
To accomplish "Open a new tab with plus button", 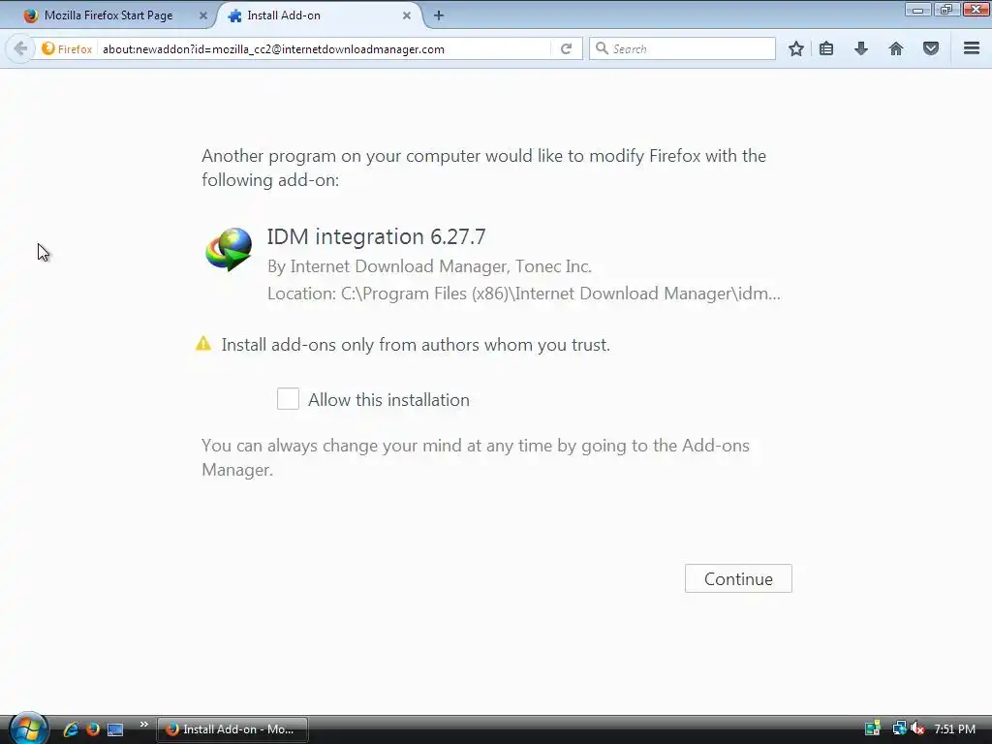I will coord(439,15).
